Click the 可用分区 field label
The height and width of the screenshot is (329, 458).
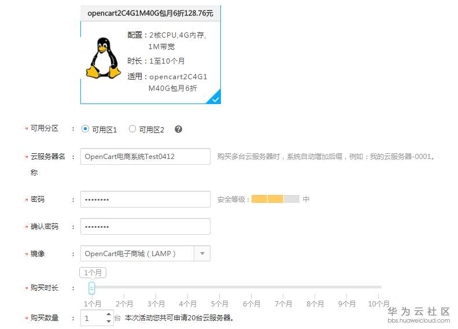44,128
